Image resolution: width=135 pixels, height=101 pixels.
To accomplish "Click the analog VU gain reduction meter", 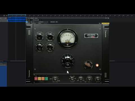I will (x=68, y=39).
